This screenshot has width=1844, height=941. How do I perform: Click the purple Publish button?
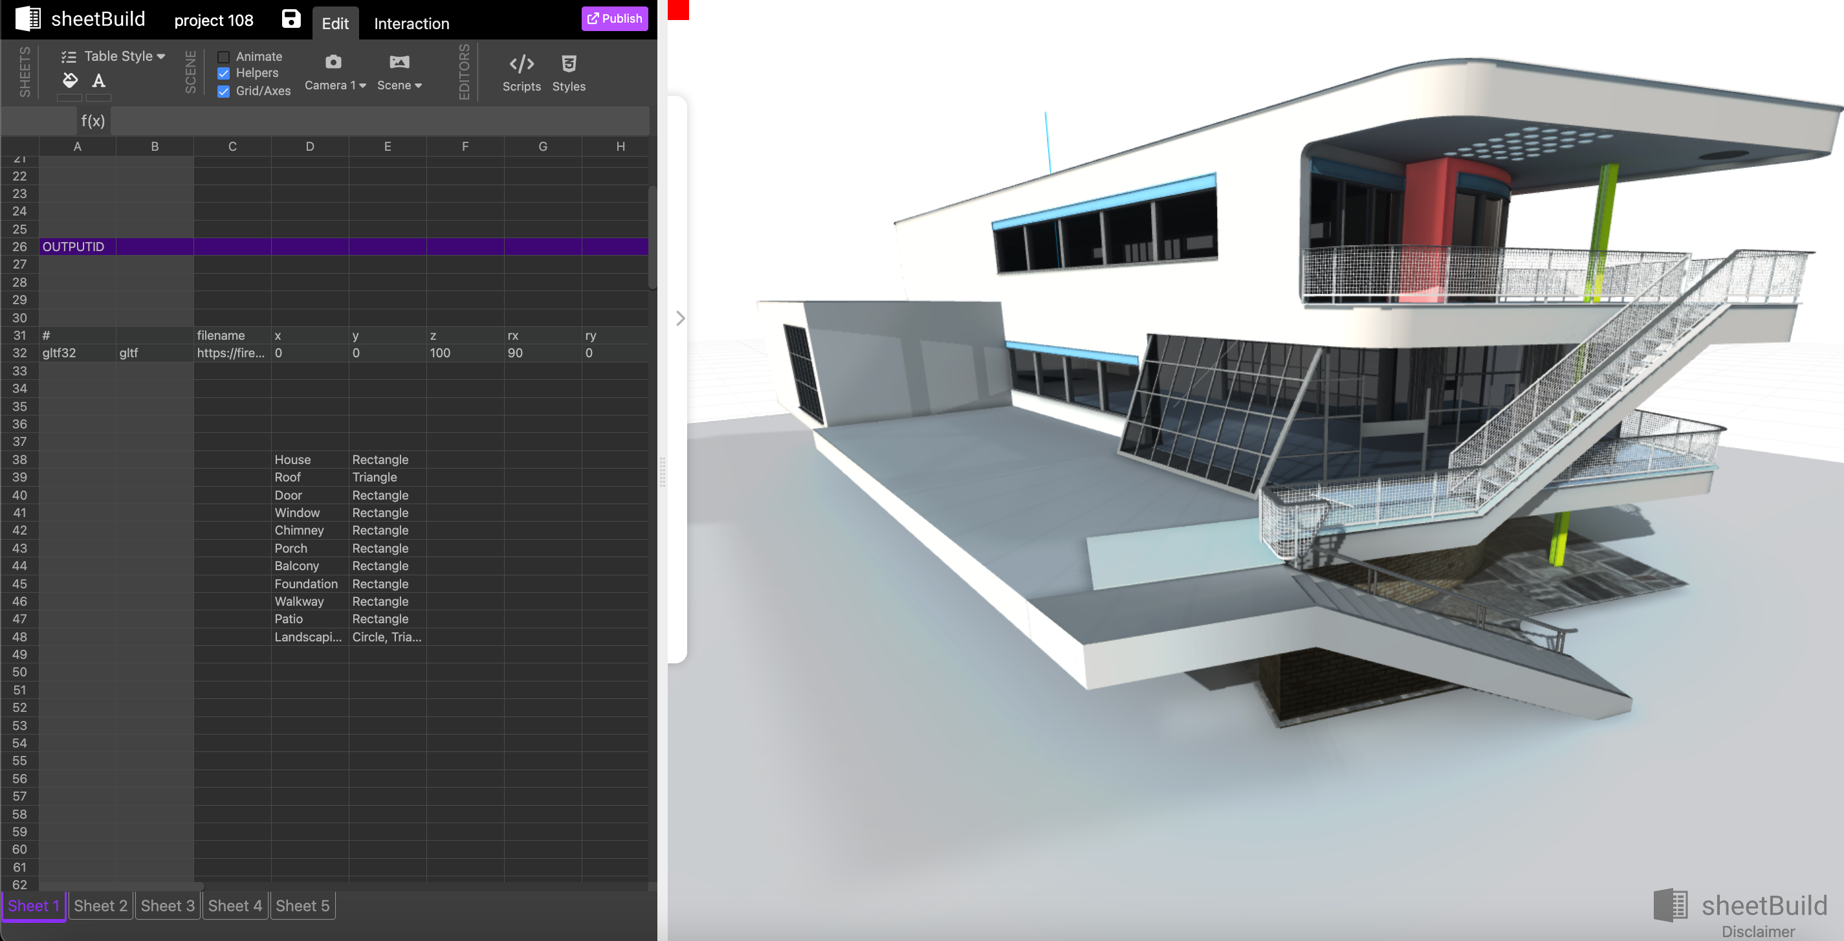click(x=614, y=19)
